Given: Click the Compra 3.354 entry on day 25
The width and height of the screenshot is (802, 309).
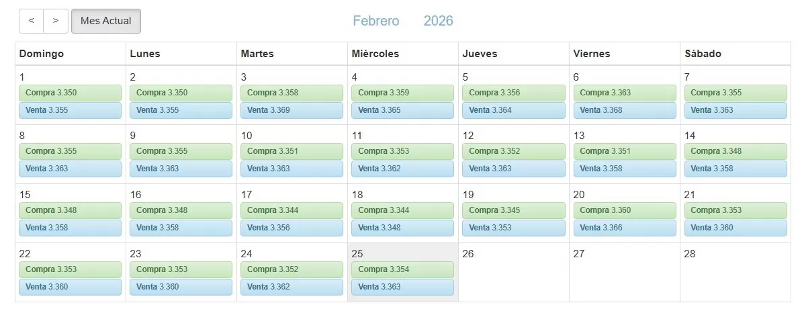Looking at the screenshot, I should pyautogui.click(x=402, y=269).
